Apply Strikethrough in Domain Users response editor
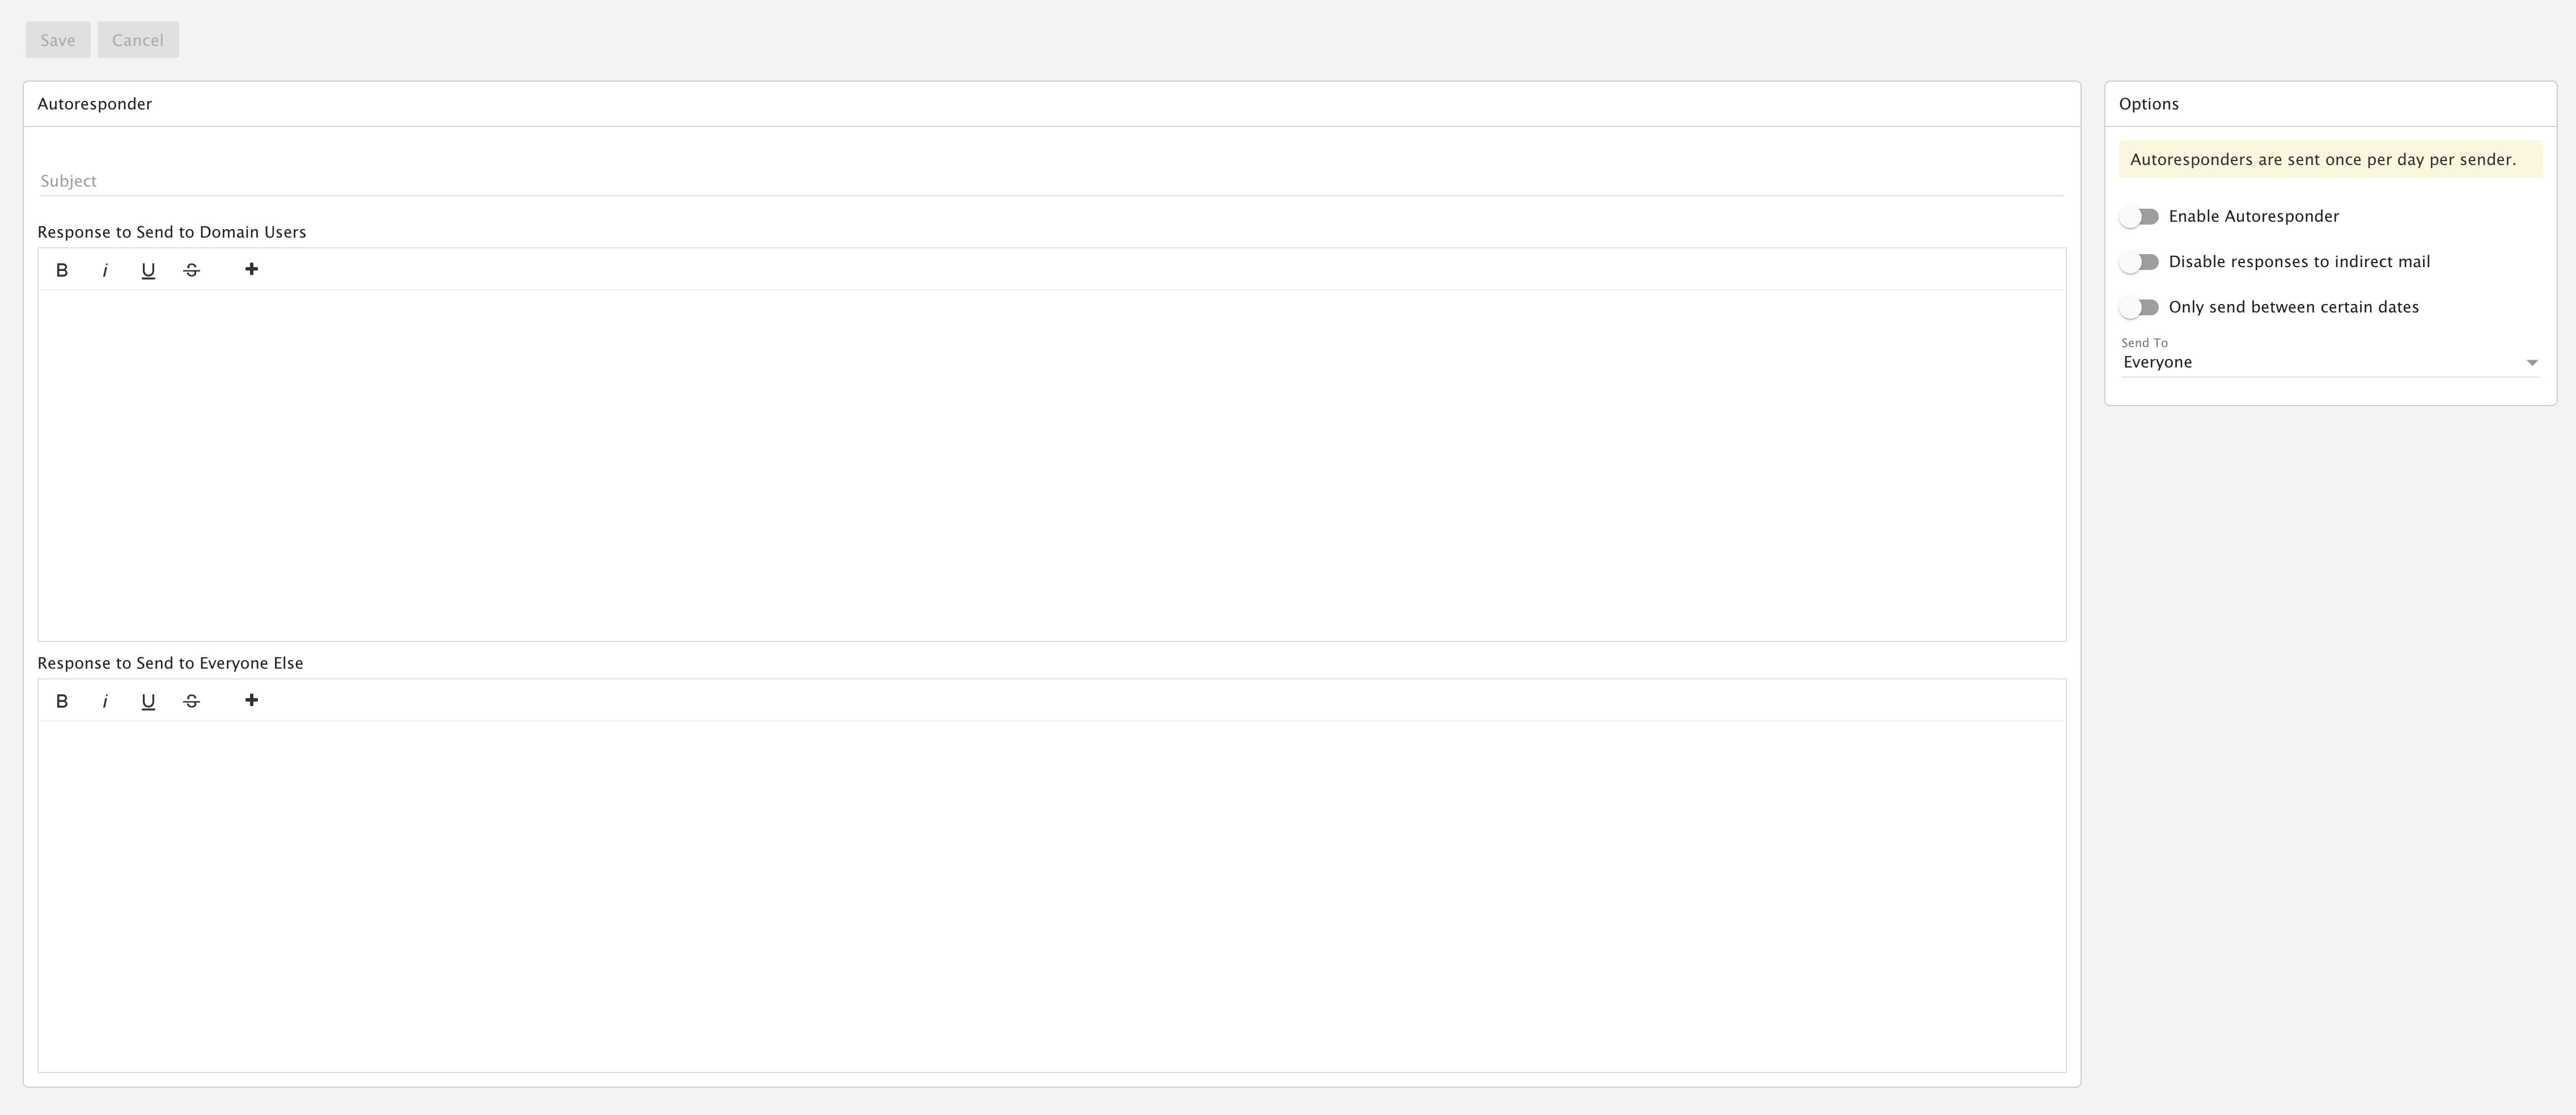This screenshot has height=1115, width=2576. point(192,270)
